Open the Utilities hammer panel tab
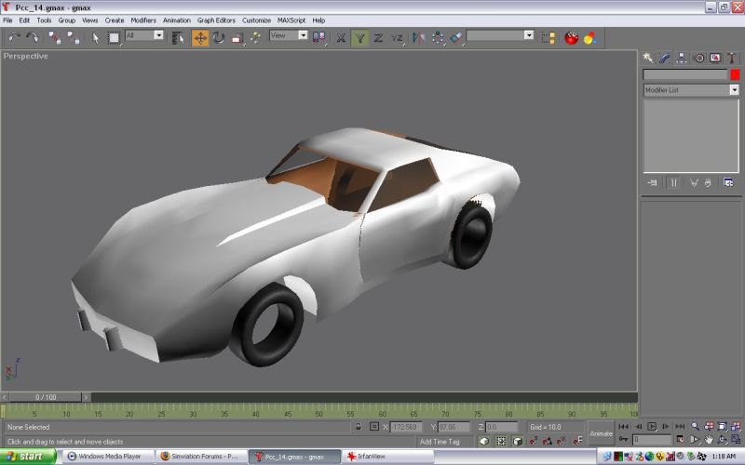Screen dimensions: 745x465 [732, 58]
